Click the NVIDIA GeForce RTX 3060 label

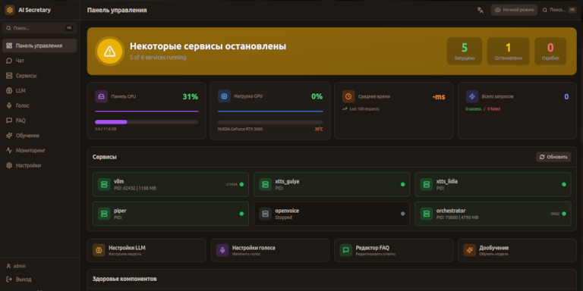coord(240,130)
